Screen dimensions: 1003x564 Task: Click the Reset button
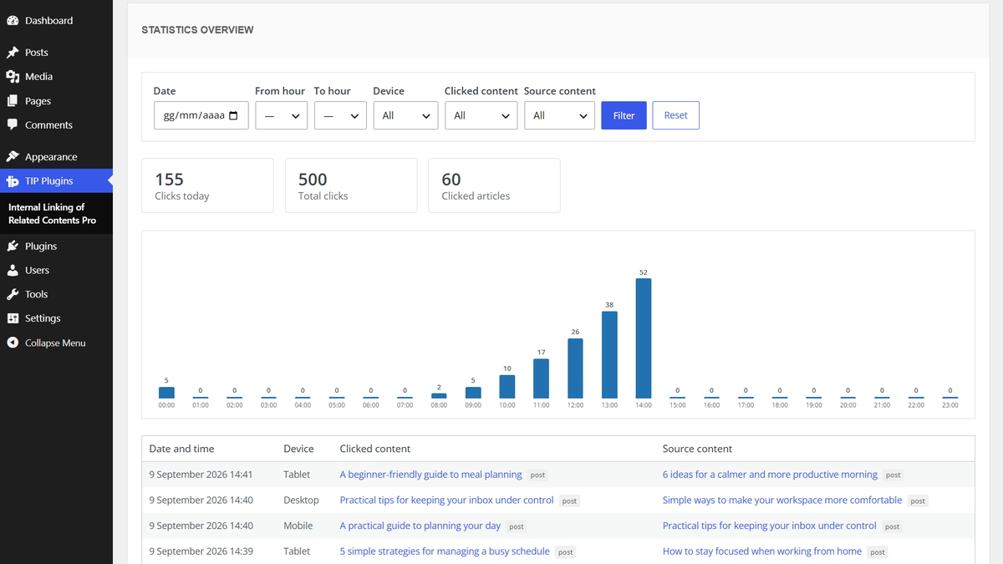675,115
